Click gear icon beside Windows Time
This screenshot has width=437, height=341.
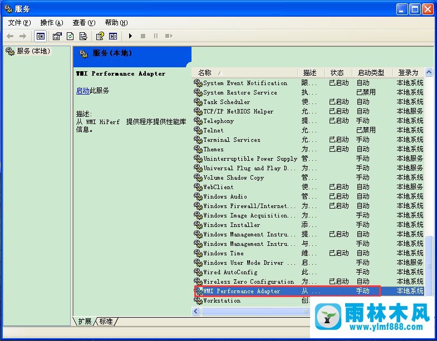[x=198, y=254]
